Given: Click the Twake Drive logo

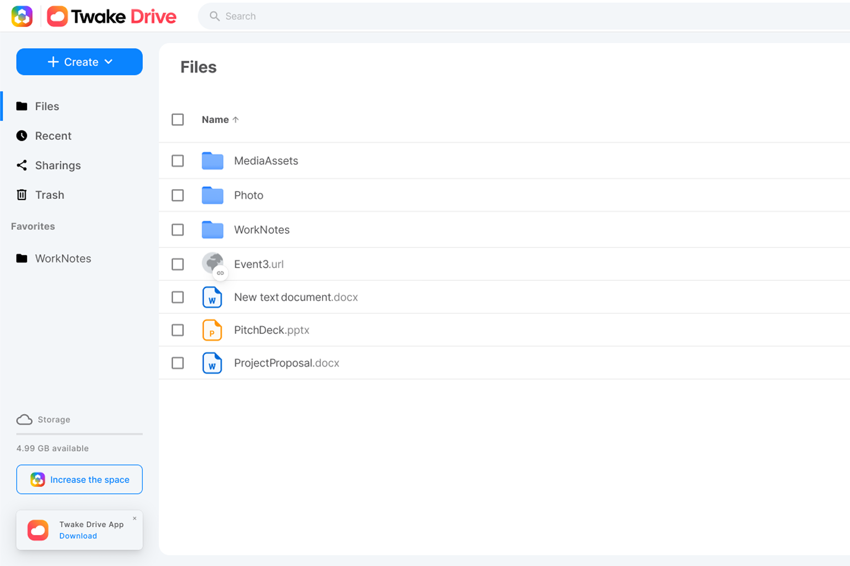Looking at the screenshot, I should click(x=111, y=16).
